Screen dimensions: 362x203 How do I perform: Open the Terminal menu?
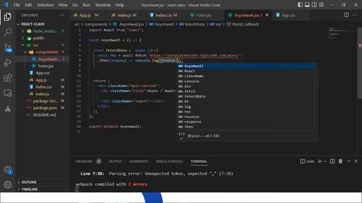click(103, 5)
